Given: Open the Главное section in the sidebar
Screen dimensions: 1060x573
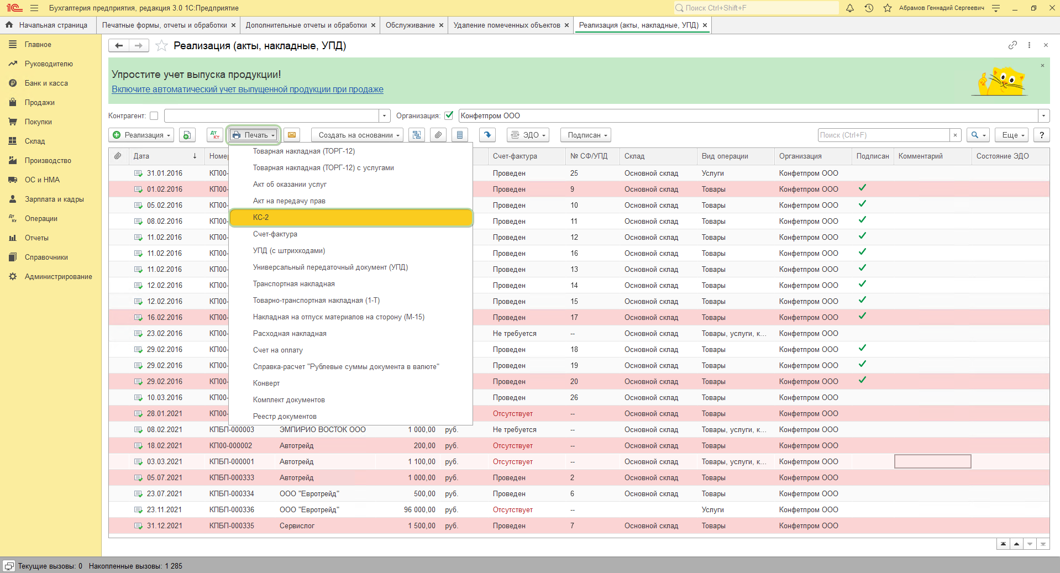Looking at the screenshot, I should point(38,45).
